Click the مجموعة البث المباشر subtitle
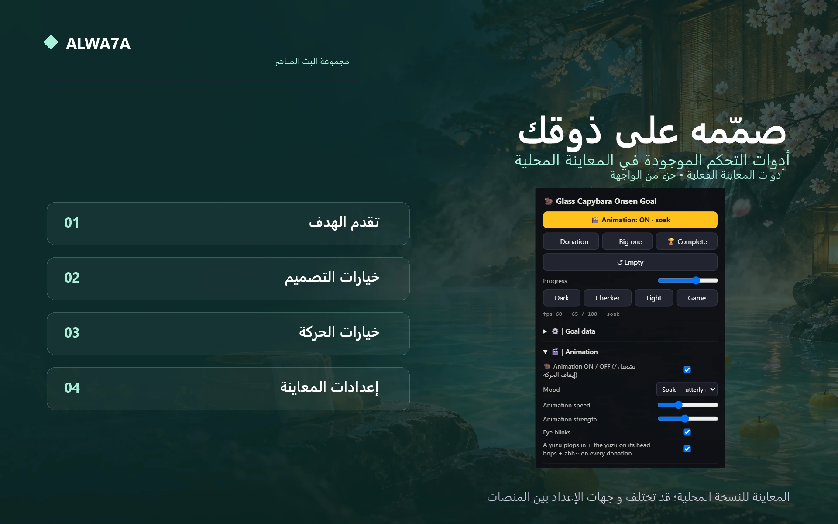Viewport: 838px width, 524px height. tap(312, 62)
